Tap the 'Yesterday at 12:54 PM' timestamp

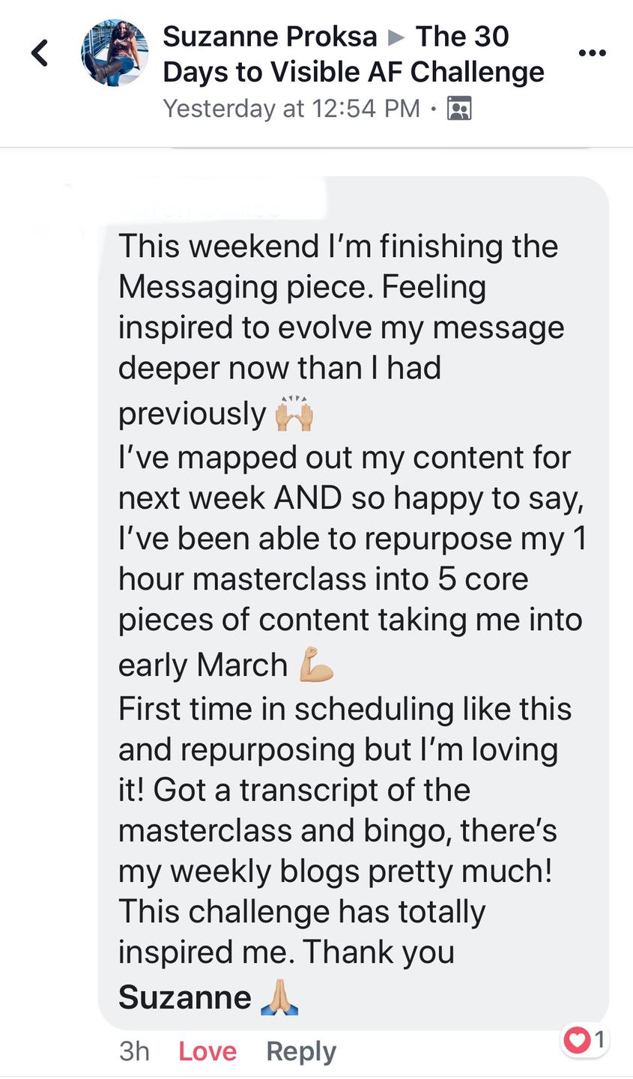click(291, 109)
